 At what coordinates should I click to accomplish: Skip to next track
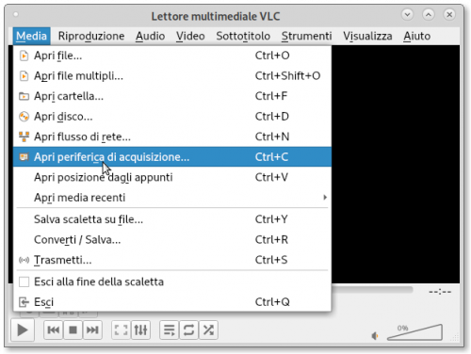click(92, 330)
